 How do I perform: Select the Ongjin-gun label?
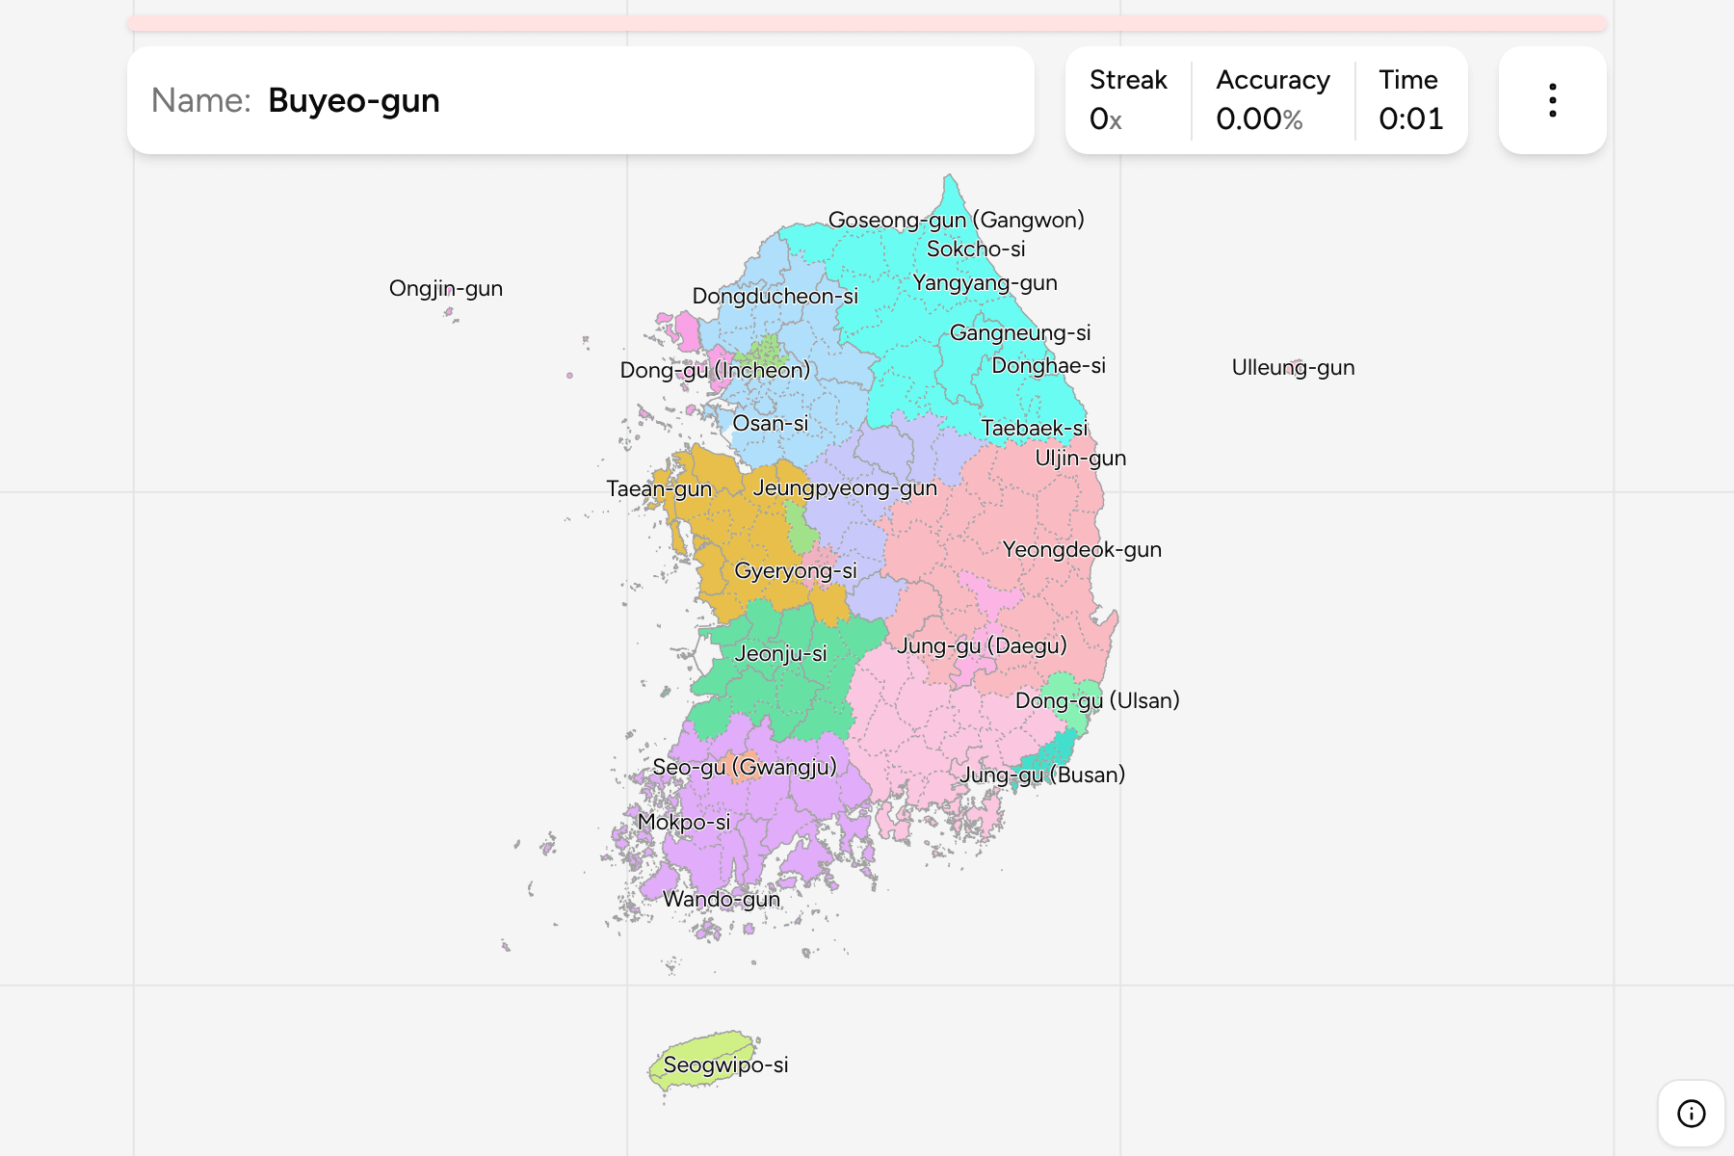point(446,288)
